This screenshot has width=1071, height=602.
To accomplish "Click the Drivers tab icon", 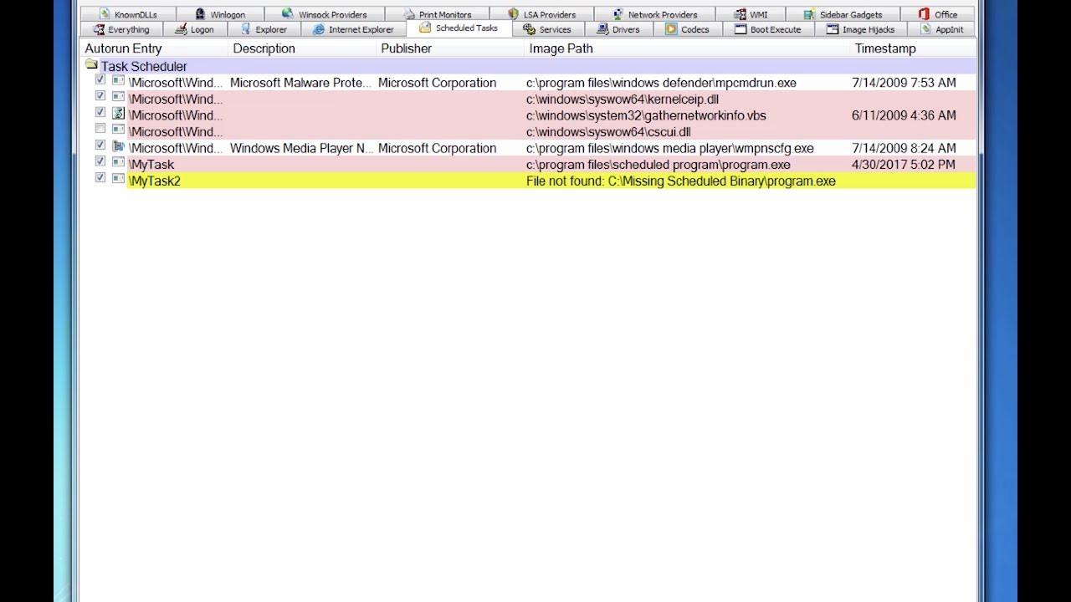I will (602, 29).
